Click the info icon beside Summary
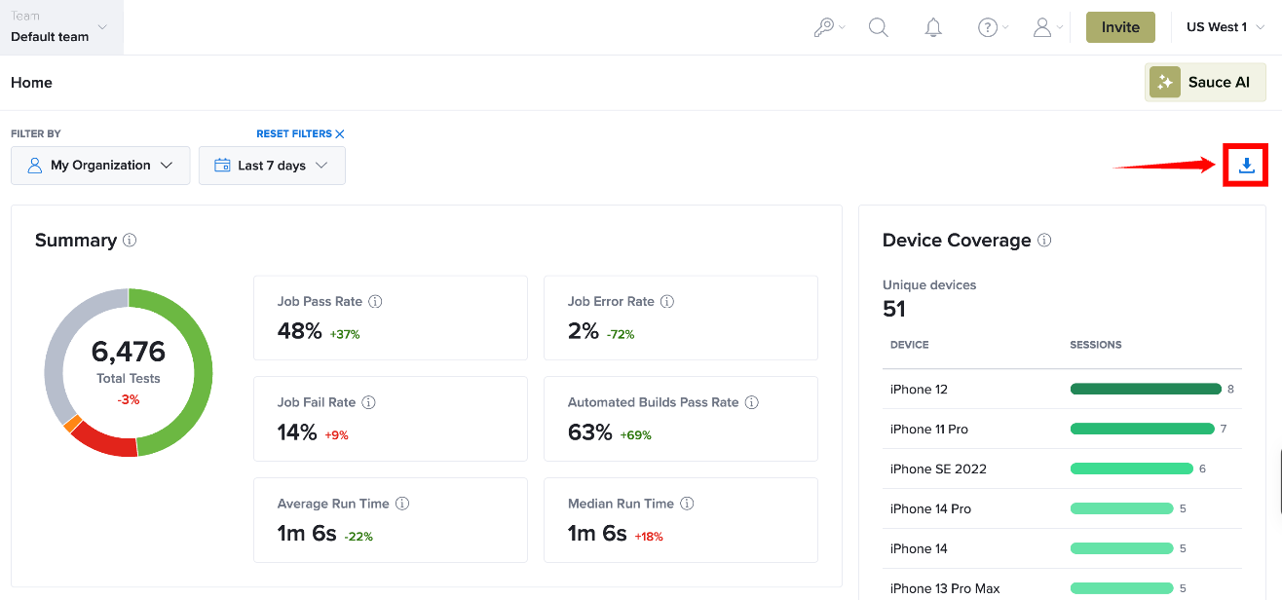Image resolution: width=1282 pixels, height=600 pixels. click(x=130, y=240)
